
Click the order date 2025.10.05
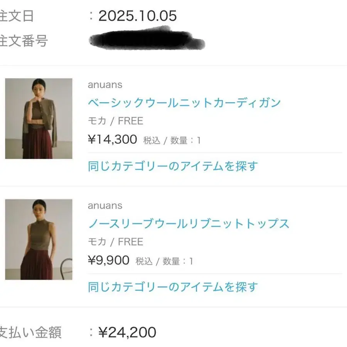tap(138, 16)
